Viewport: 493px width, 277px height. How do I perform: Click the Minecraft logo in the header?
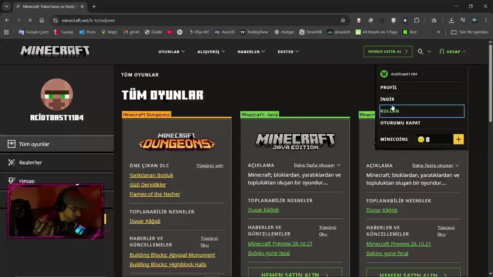[55, 52]
